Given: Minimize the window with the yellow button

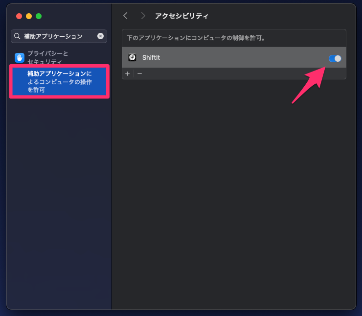Looking at the screenshot, I should point(29,16).
